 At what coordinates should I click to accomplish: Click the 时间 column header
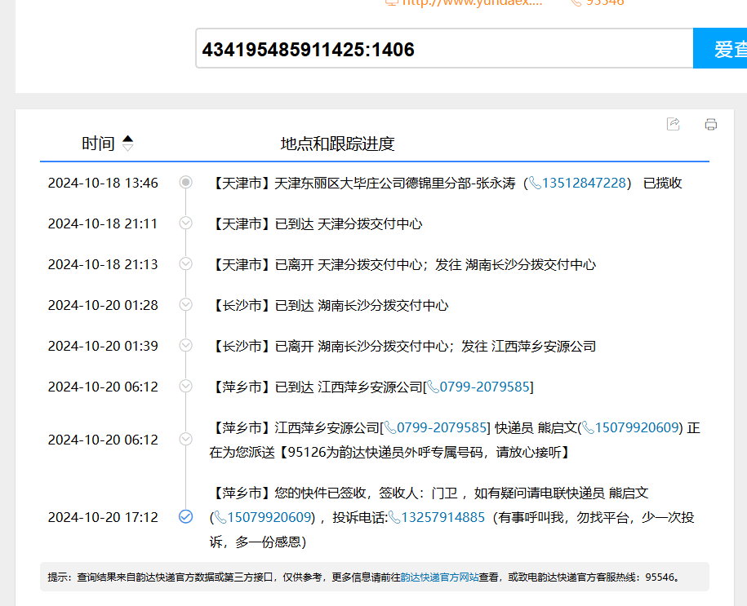[98, 144]
